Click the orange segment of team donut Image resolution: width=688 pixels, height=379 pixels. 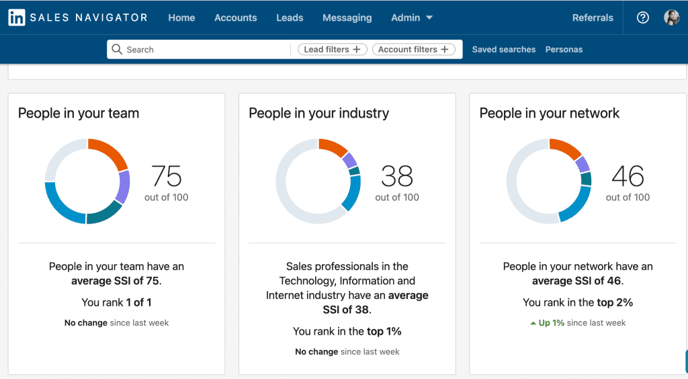click(111, 151)
